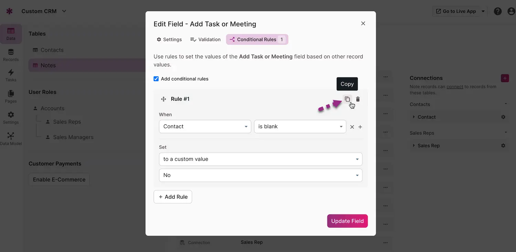Click the drag handle beside Rule #1
516x252 pixels.
(x=163, y=99)
